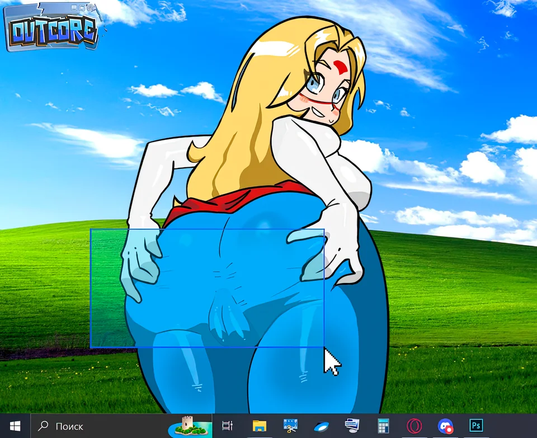Switch to Adobe Photoshop in taskbar

[x=476, y=426]
